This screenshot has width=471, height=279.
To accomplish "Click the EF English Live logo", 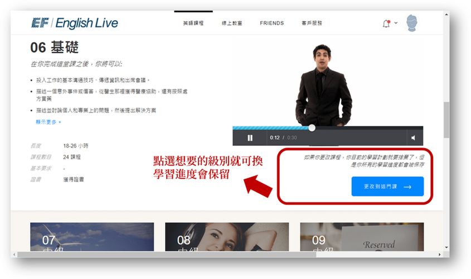I will coord(75,23).
